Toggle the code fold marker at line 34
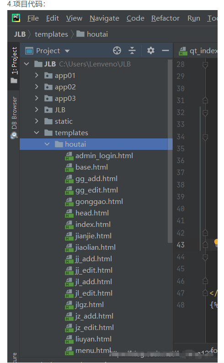 (x=205, y=137)
